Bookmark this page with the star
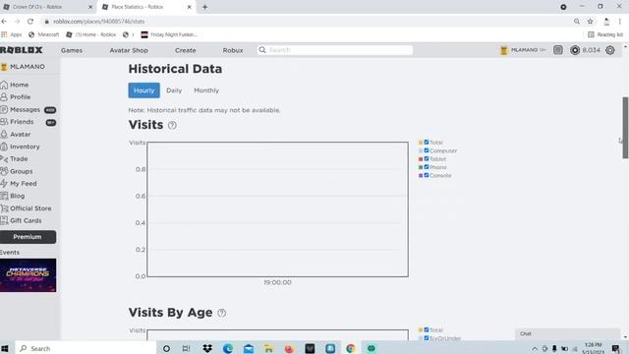The image size is (629, 354). [x=590, y=22]
